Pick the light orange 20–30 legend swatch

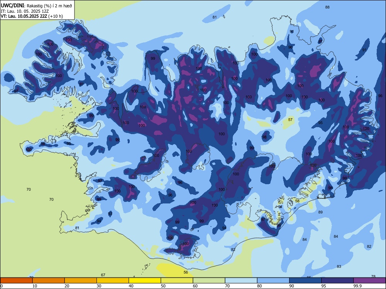pyautogui.click(x=81, y=281)
